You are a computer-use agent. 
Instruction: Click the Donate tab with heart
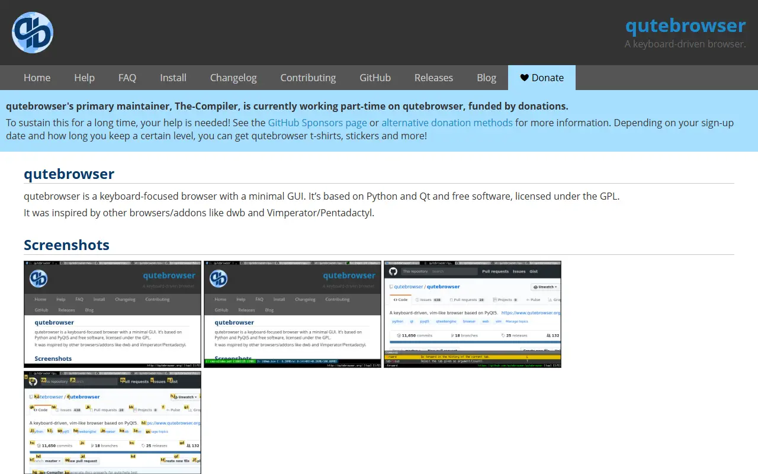(x=542, y=78)
